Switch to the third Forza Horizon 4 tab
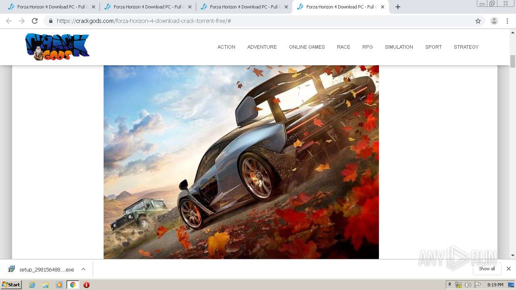Screen dimensions: 516x290 point(244,7)
